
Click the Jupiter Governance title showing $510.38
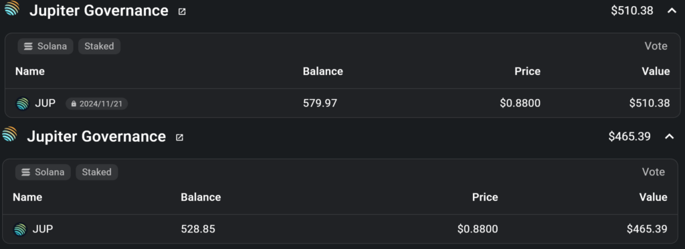click(x=99, y=11)
